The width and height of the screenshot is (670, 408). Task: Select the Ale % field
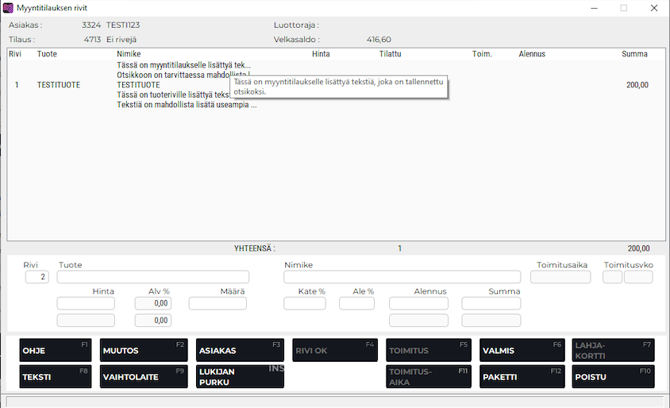coord(356,303)
